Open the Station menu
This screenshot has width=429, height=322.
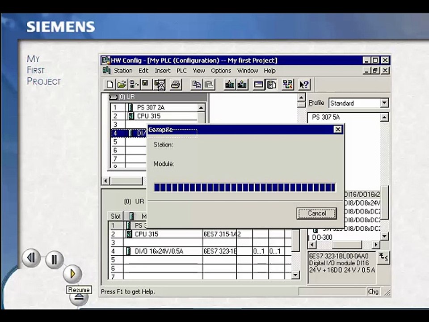coord(123,71)
